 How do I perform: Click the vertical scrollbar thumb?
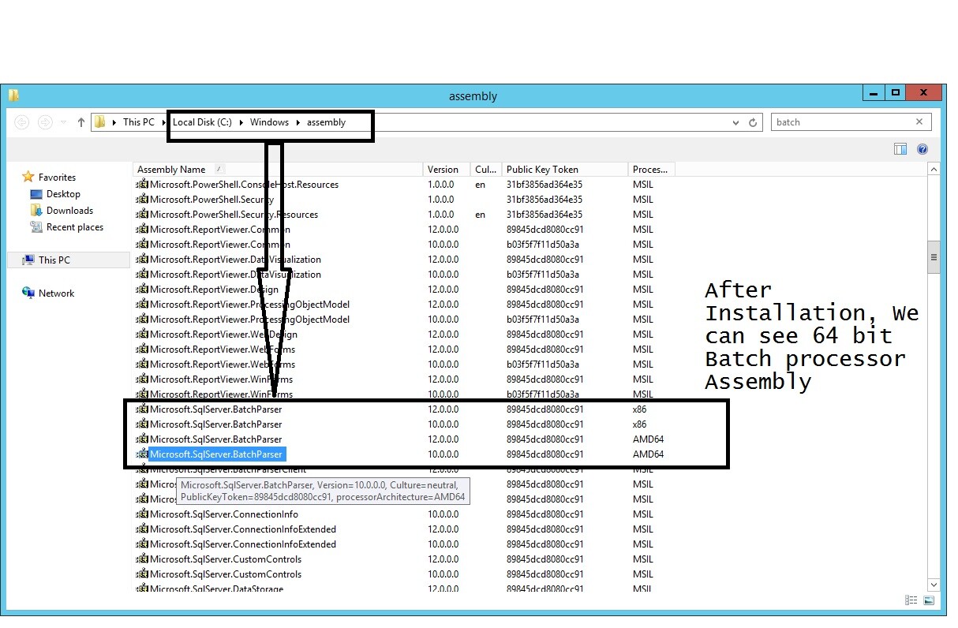click(x=934, y=256)
